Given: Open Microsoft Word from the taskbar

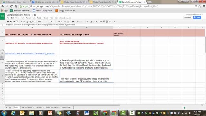Looking at the screenshot, I should pos(86,113).
